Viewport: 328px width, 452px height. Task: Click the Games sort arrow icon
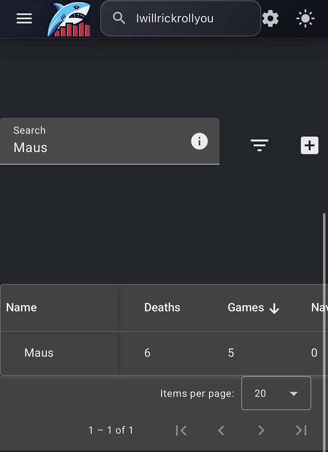point(274,309)
